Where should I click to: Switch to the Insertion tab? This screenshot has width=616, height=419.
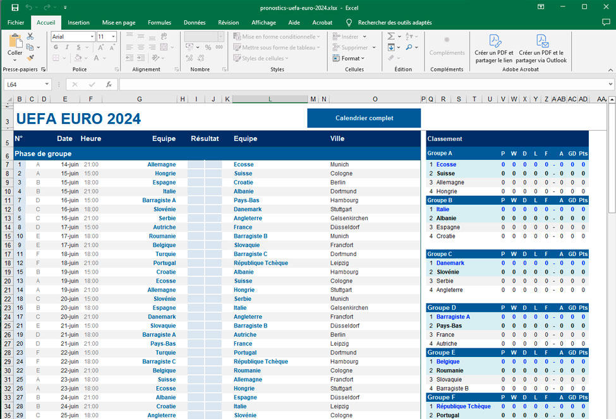coord(78,22)
